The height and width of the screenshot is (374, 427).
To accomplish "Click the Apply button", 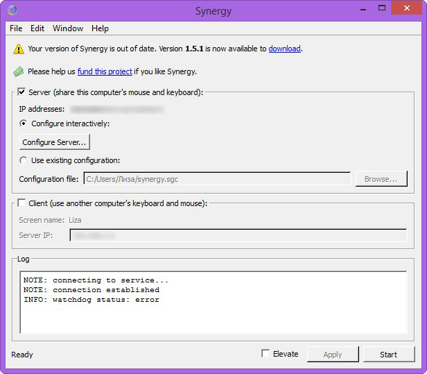I will click(333, 355).
